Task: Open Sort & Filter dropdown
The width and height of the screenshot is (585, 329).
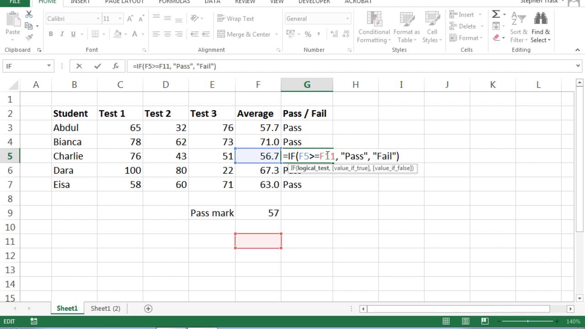Action: click(x=519, y=27)
